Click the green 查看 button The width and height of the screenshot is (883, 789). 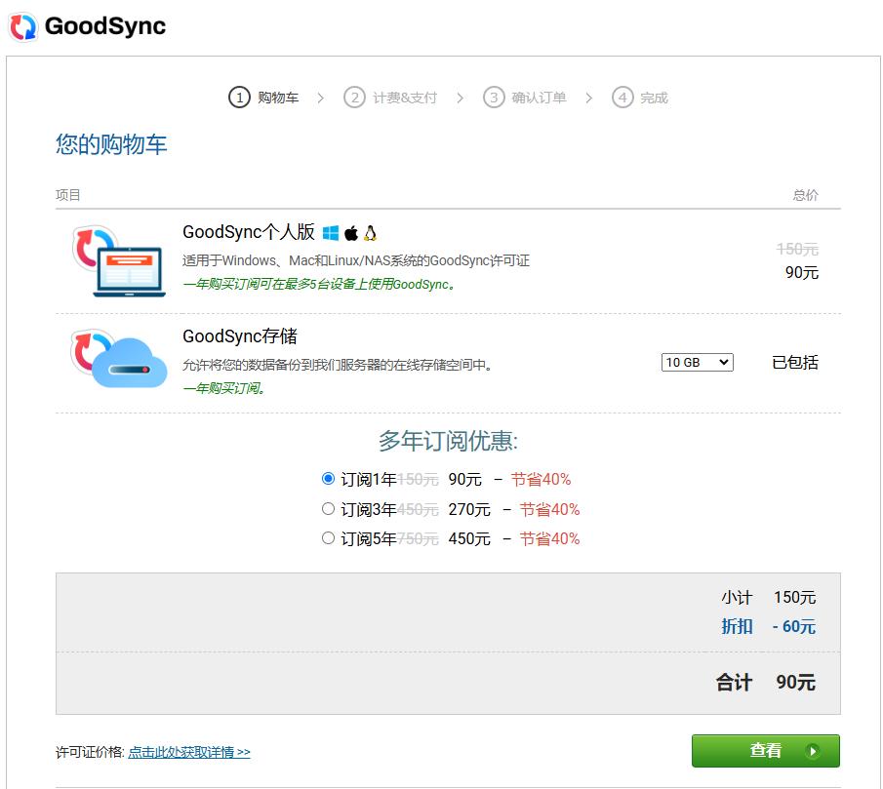pos(766,750)
